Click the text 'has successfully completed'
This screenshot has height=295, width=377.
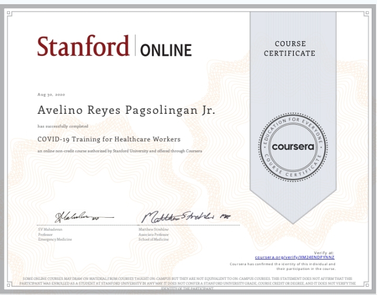point(63,126)
